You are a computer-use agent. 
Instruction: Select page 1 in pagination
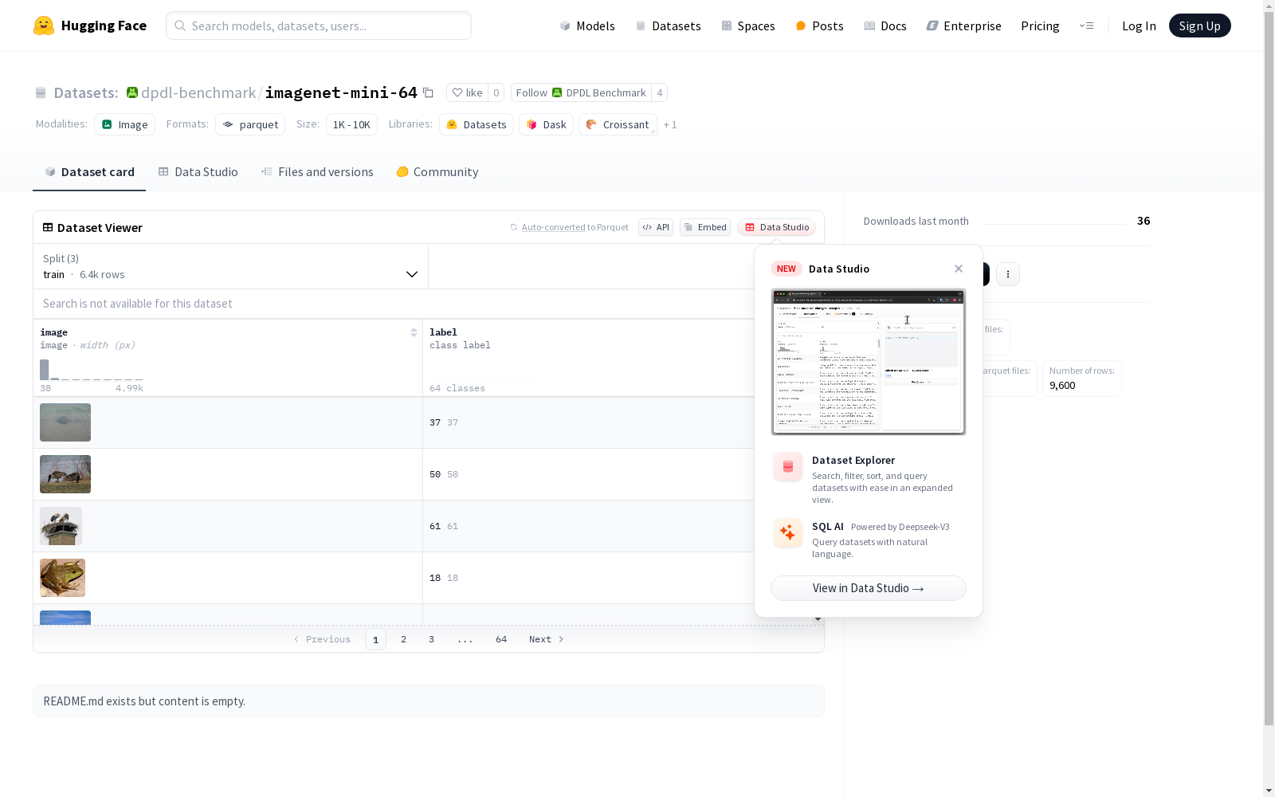[x=375, y=639]
